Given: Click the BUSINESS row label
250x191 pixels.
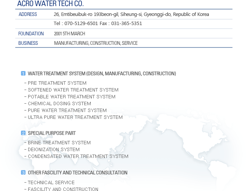Looking at the screenshot, I should tap(28, 43).
